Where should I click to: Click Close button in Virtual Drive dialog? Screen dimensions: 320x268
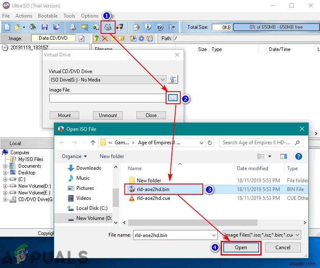click(151, 115)
